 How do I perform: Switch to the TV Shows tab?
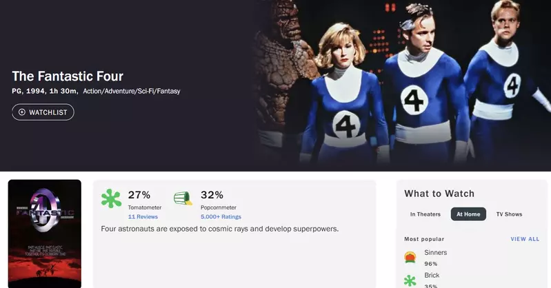(x=509, y=214)
